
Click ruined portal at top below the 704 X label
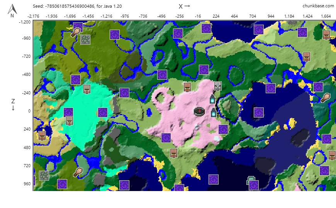(259, 30)
